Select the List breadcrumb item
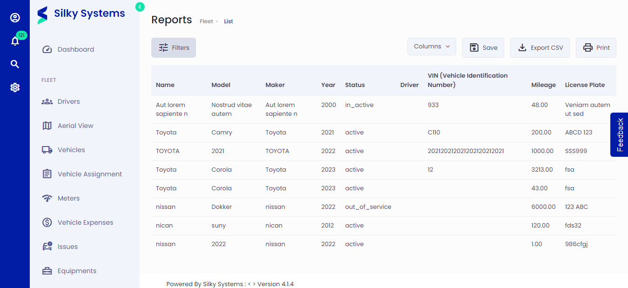The image size is (628, 288). click(228, 21)
